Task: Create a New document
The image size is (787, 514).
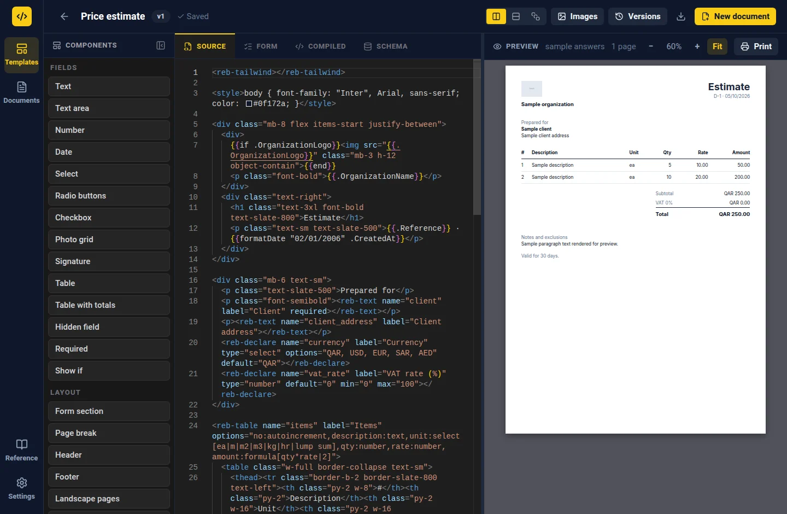Action: pyautogui.click(x=736, y=16)
